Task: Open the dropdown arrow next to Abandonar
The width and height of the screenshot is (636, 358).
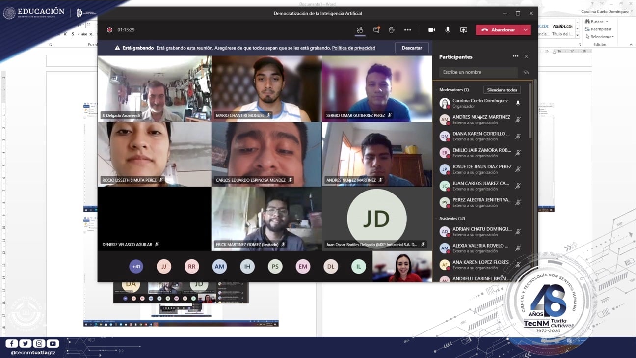Action: pos(526,30)
